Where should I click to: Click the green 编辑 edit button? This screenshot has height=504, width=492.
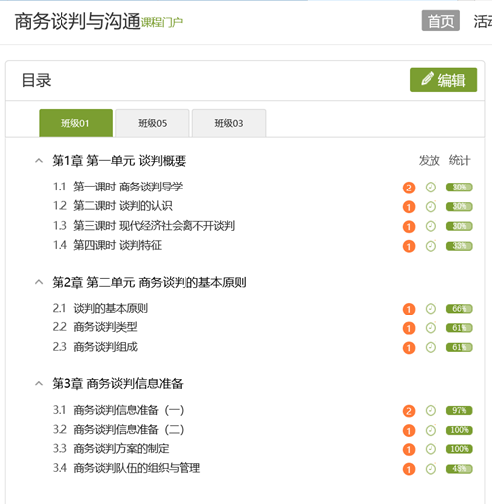443,80
